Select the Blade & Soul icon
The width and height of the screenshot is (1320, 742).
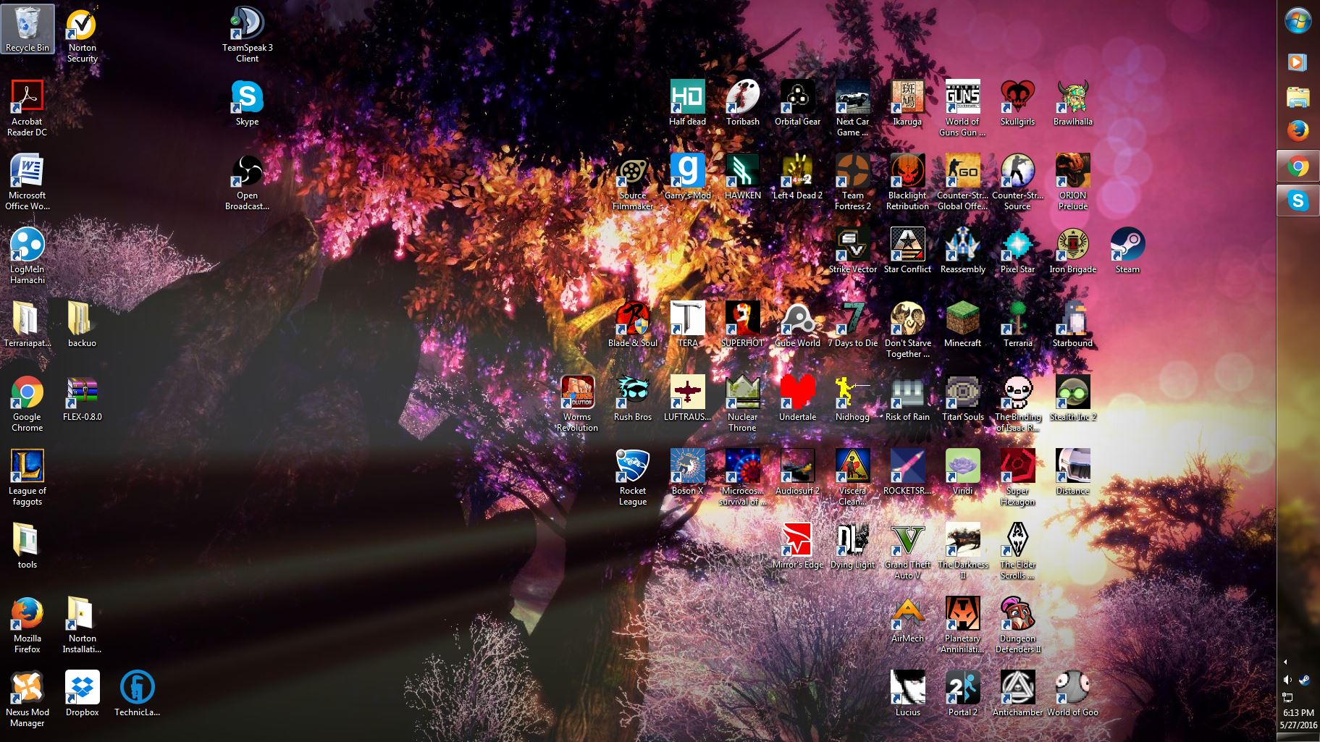[x=632, y=324]
